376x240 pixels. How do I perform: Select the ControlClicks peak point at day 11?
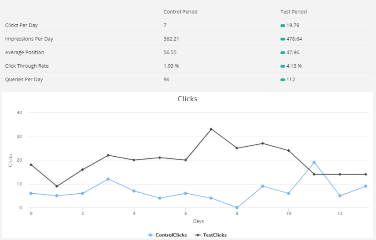(x=314, y=163)
